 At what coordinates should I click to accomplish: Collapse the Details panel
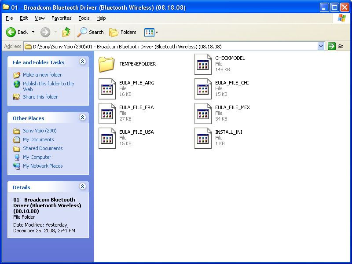coord(82,187)
